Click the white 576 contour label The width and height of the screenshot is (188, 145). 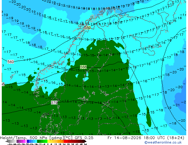tap(54, 102)
